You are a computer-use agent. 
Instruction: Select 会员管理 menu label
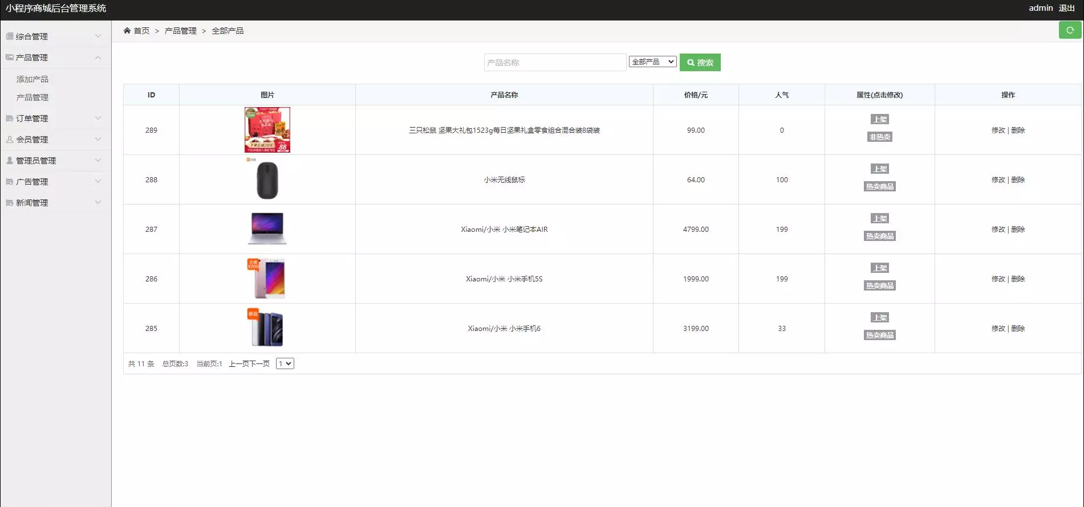(x=32, y=139)
